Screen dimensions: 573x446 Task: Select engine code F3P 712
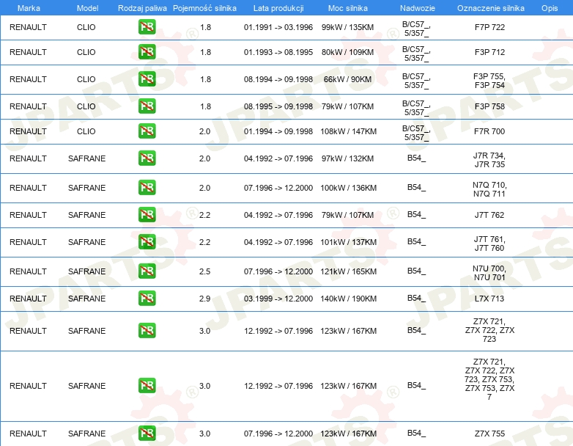(x=489, y=52)
